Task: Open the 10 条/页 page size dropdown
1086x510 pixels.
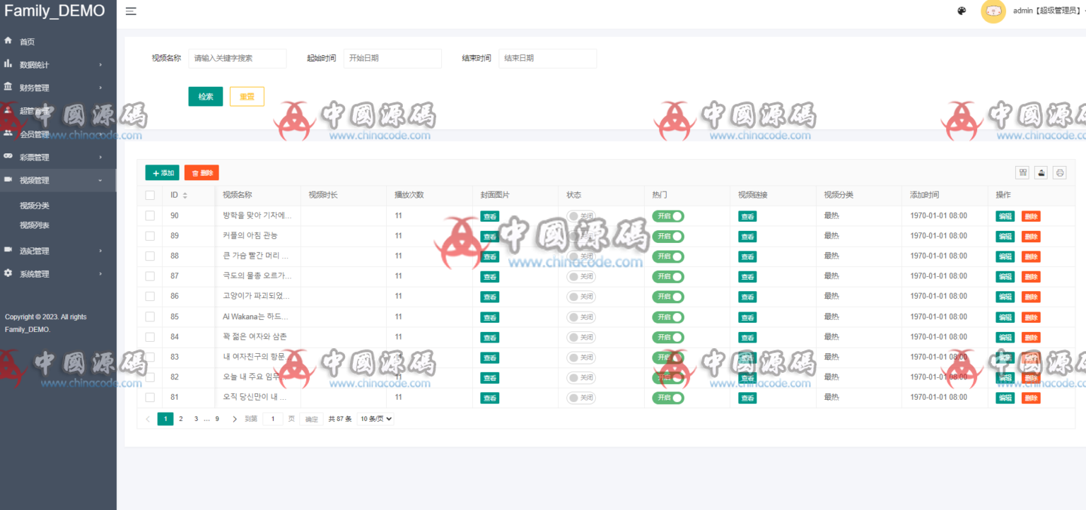Action: 375,419
